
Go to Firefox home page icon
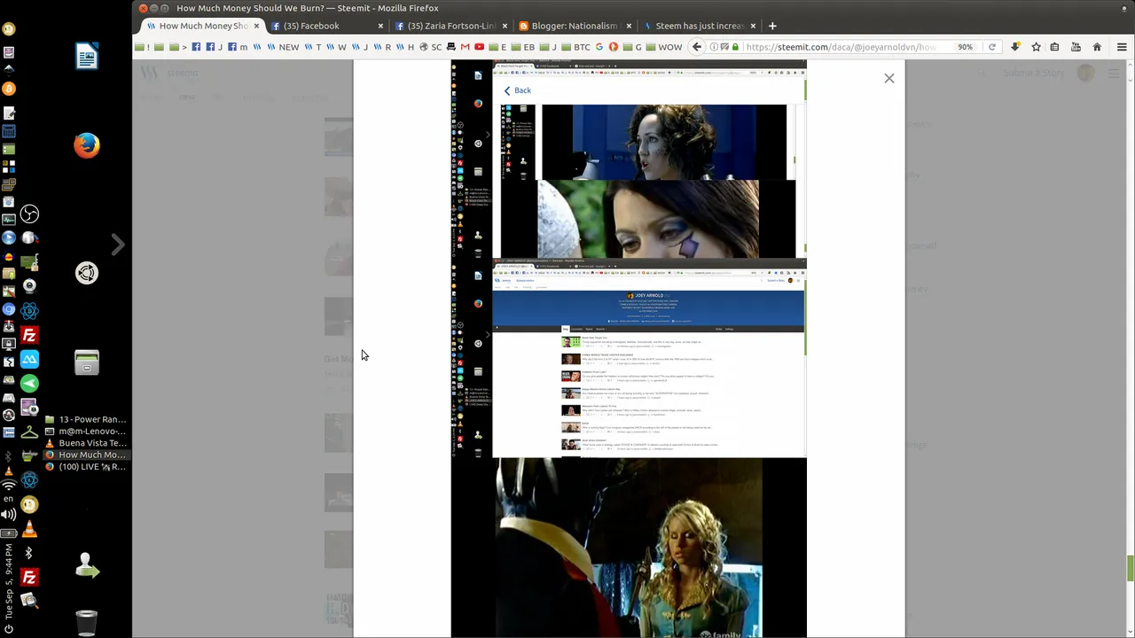click(1097, 47)
